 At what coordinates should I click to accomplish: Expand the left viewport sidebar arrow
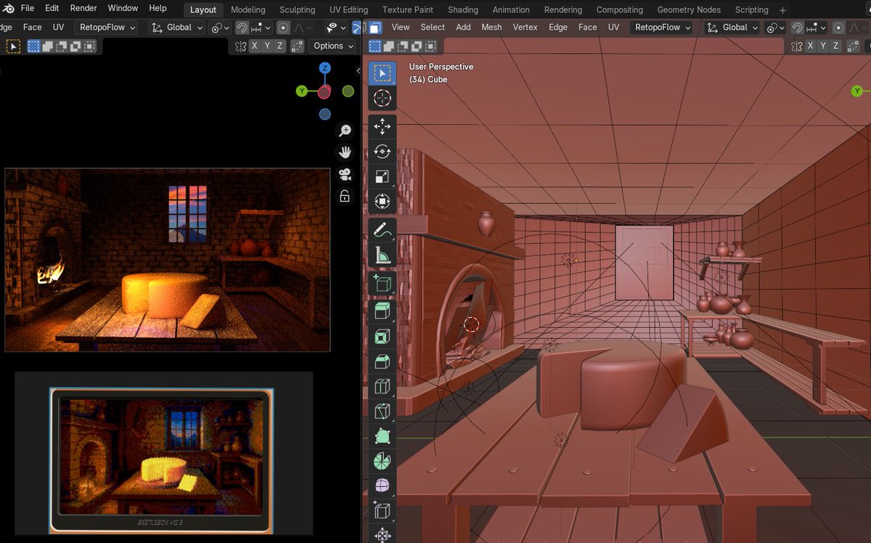tap(358, 70)
